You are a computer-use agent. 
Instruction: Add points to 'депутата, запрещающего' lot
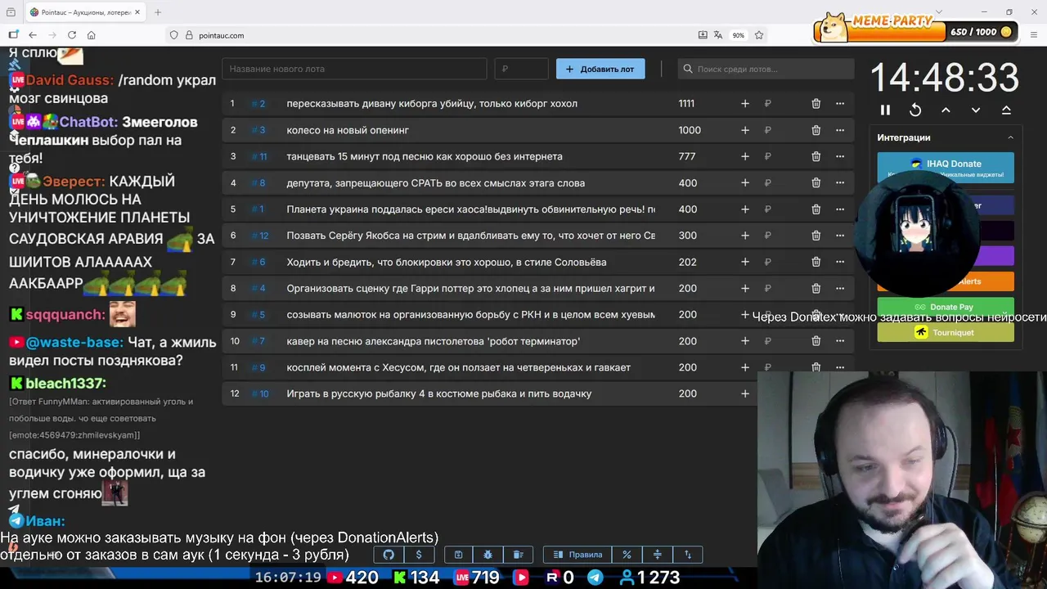point(745,183)
